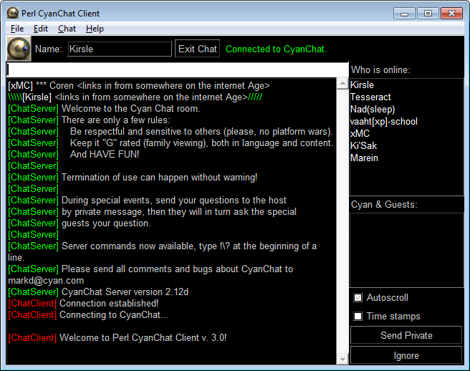Select Marein in the online list
This screenshot has height=371, width=470.
[x=364, y=158]
